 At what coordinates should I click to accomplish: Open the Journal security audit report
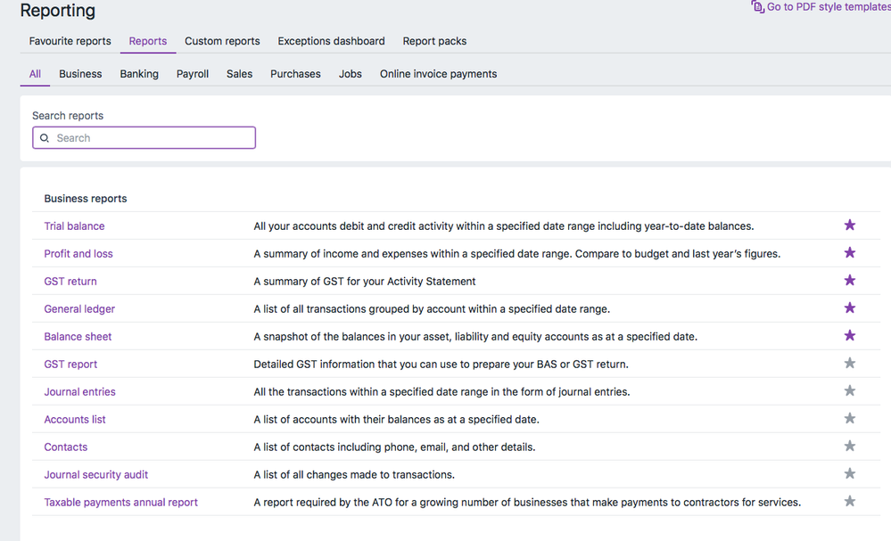pos(95,475)
